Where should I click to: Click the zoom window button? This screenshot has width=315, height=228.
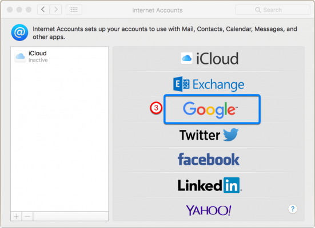click(x=29, y=10)
